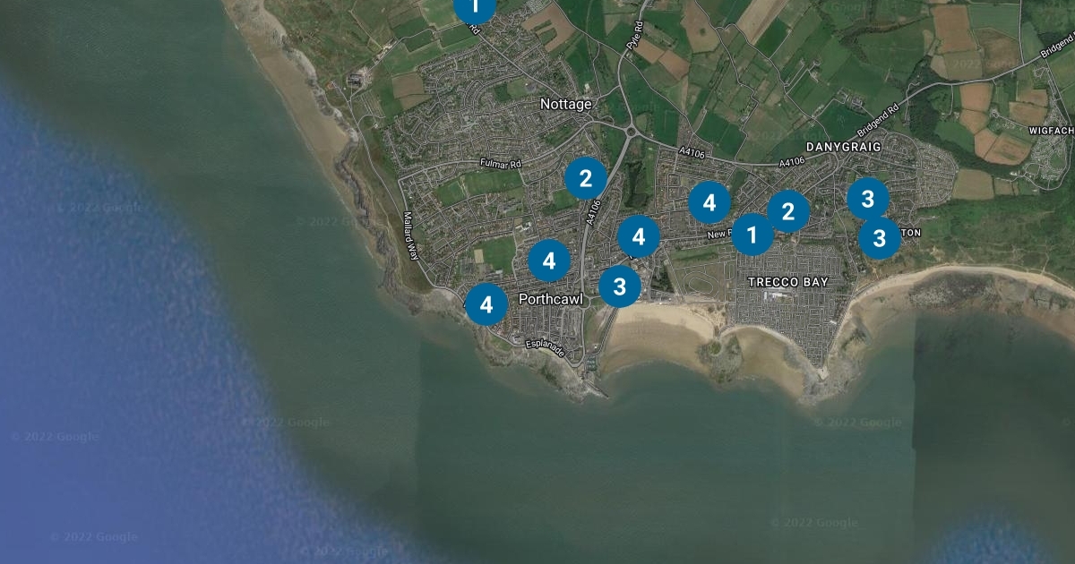Select the TRECCO BAY map label
The image size is (1075, 564).
click(x=788, y=282)
